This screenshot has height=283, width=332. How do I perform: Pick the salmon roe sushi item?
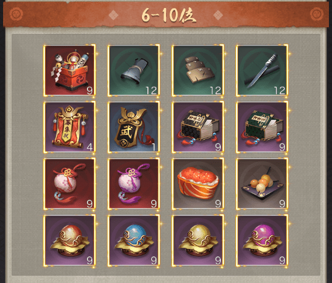(198, 184)
